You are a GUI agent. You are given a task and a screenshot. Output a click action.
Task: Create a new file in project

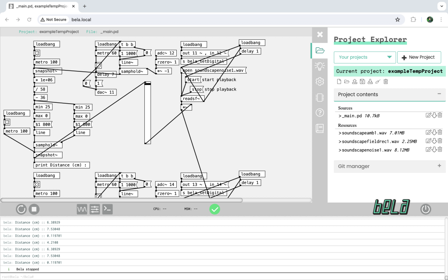click(339, 82)
